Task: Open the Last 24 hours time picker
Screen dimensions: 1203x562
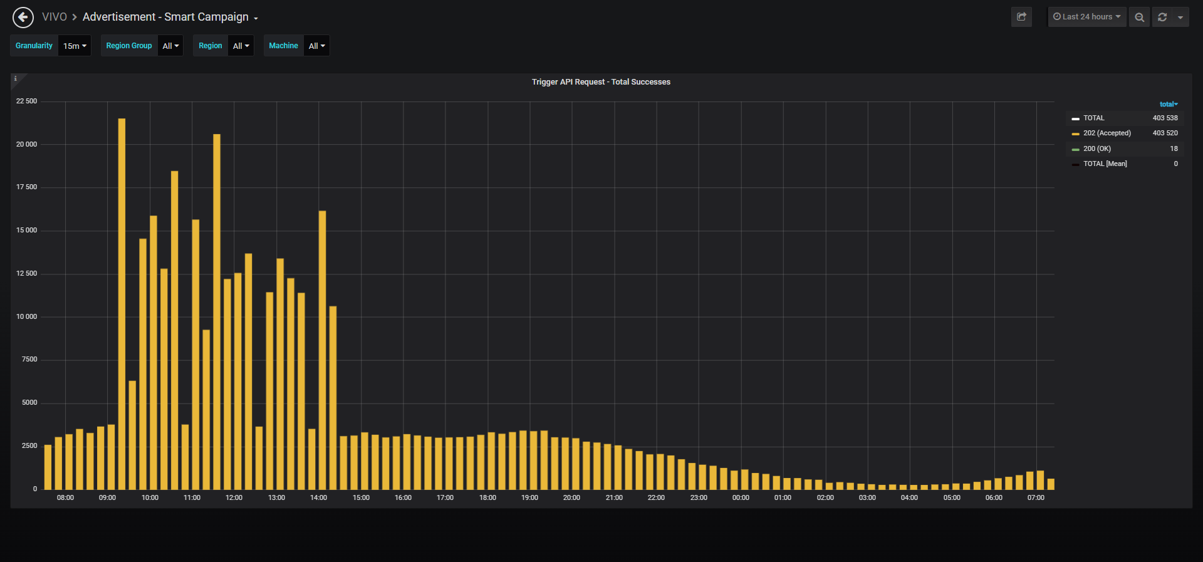Action: point(1087,17)
